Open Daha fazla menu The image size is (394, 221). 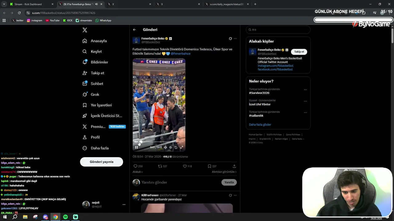(96, 148)
